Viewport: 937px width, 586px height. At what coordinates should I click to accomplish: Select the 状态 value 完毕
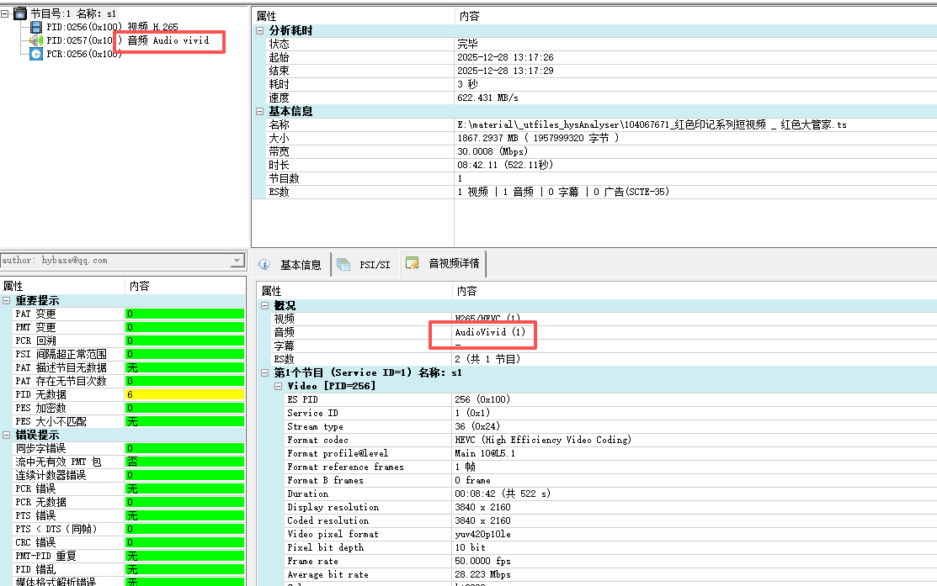467,44
